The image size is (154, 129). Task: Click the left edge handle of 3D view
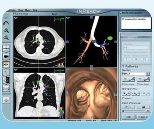click(x=67, y=42)
